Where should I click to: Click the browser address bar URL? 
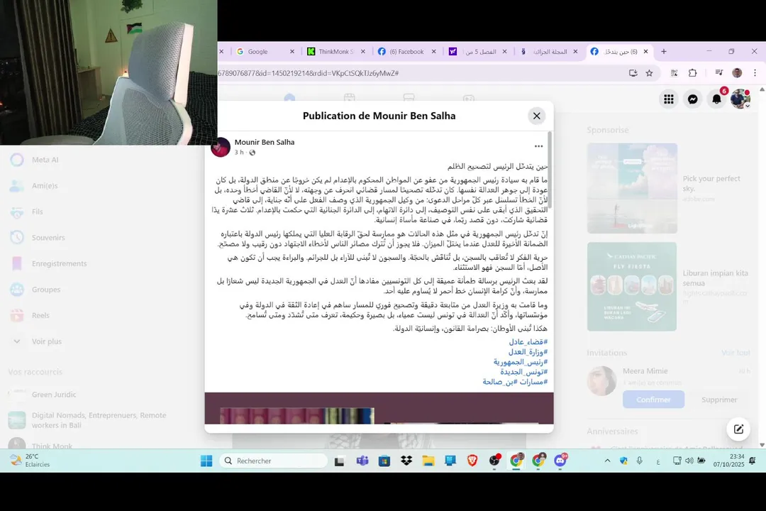pyautogui.click(x=308, y=73)
